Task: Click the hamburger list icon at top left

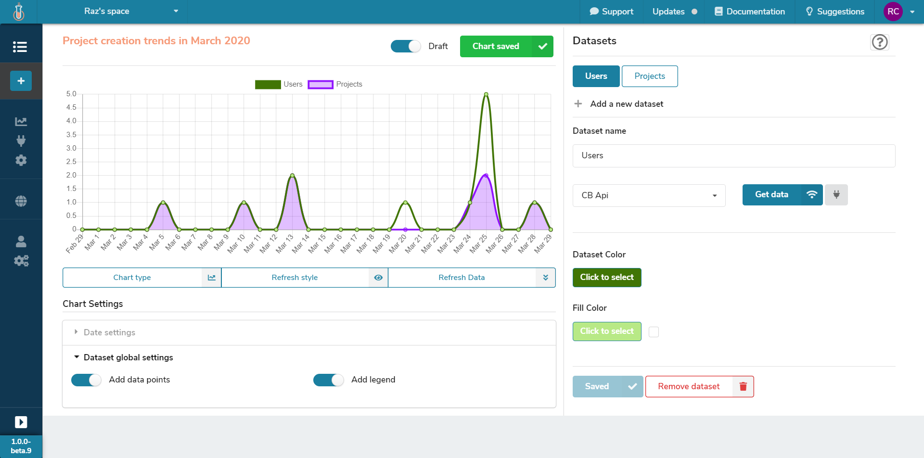Action: [20, 47]
